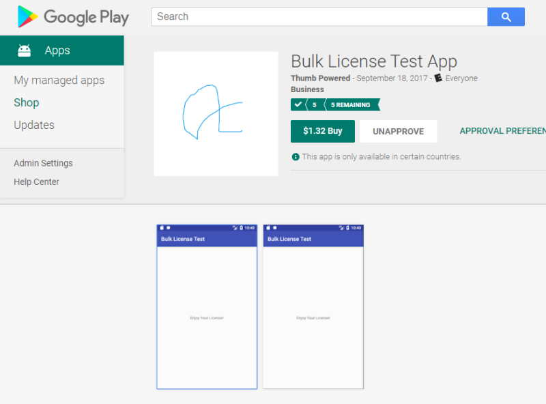The image size is (546, 404).
Task: Open APPROVAL PREFERENCES link
Action: pyautogui.click(x=503, y=131)
